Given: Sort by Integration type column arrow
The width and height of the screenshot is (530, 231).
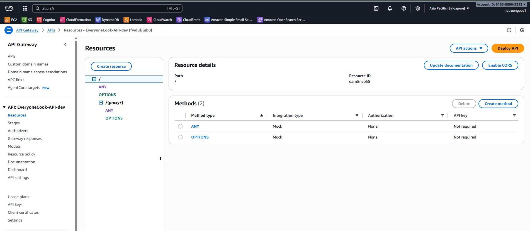Looking at the screenshot, I should [357, 115].
